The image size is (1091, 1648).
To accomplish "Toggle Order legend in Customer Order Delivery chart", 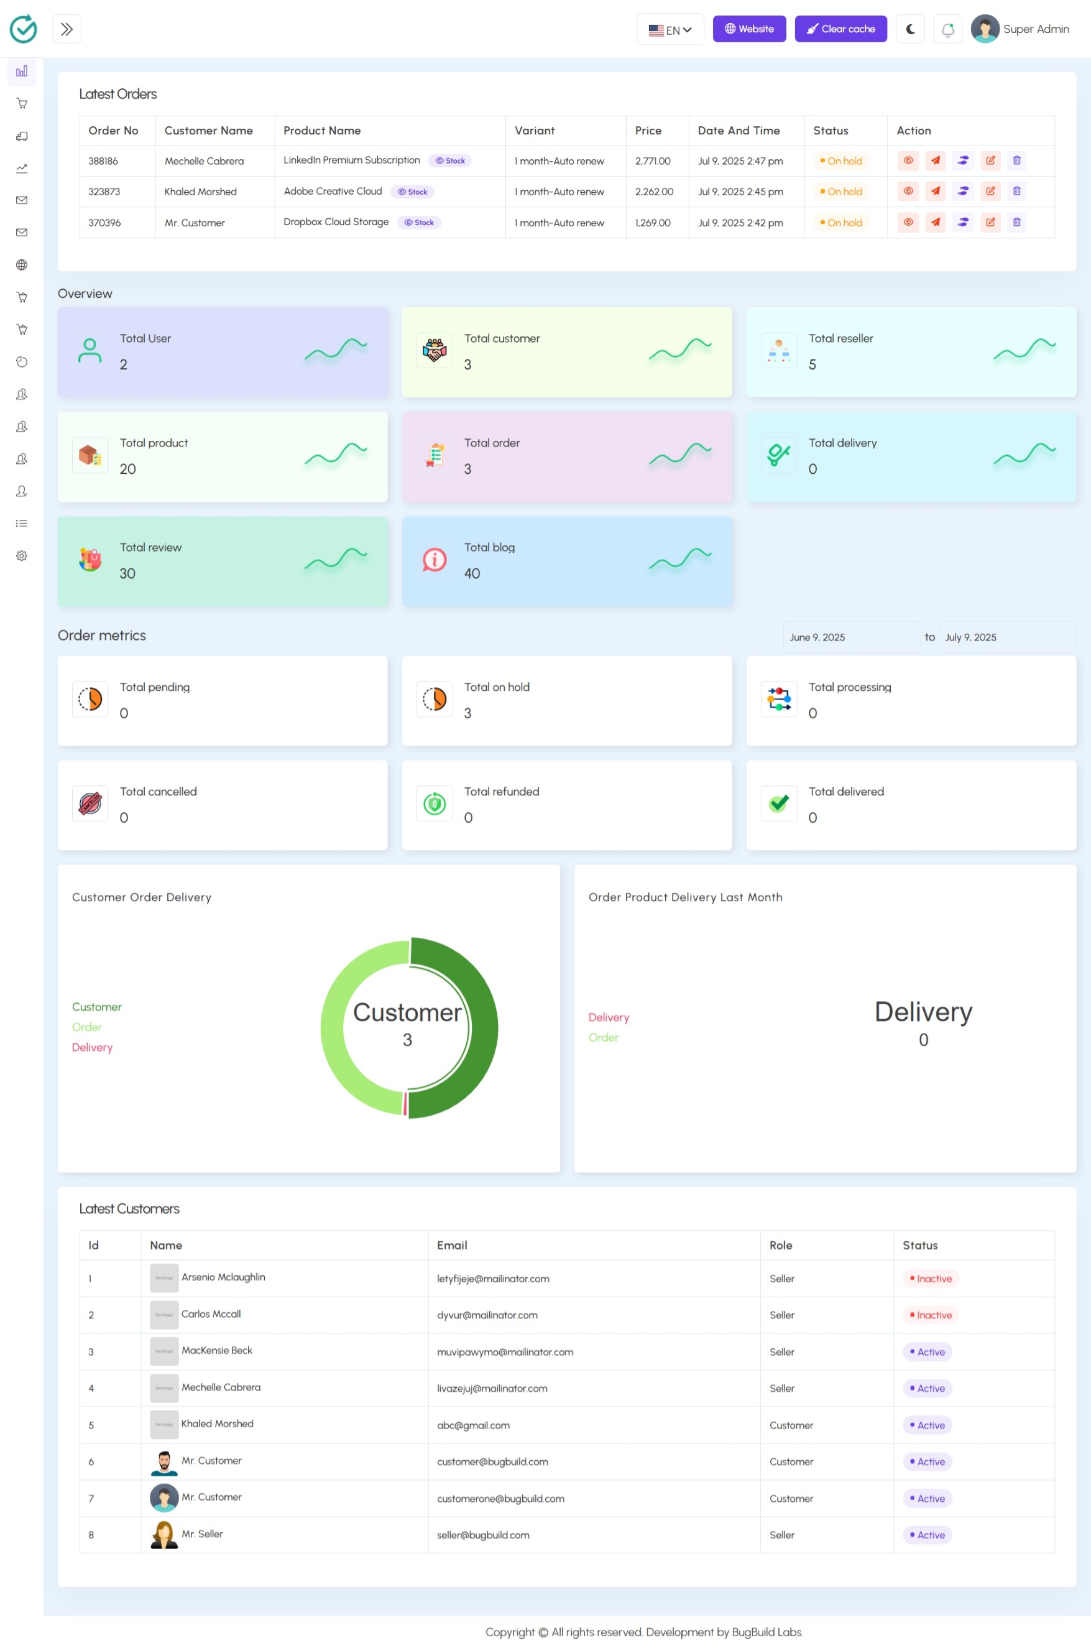I will coord(87,1027).
